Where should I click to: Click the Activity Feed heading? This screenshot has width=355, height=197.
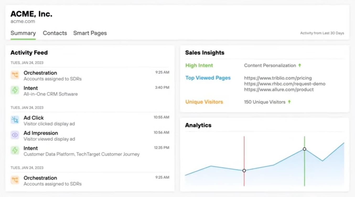(x=29, y=53)
